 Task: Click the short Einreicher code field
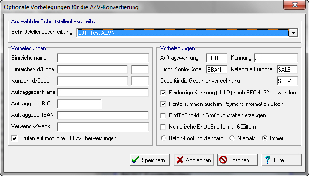140,70
